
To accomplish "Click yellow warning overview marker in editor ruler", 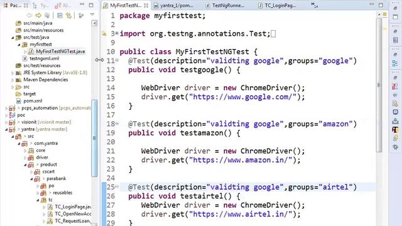I will click(x=385, y=29).
